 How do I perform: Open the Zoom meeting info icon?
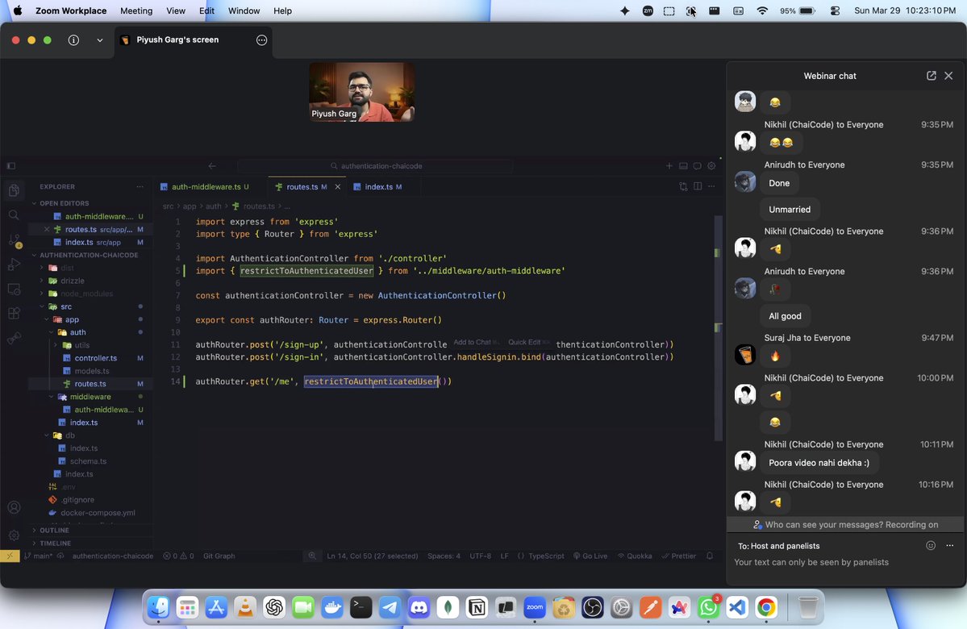pyautogui.click(x=73, y=40)
